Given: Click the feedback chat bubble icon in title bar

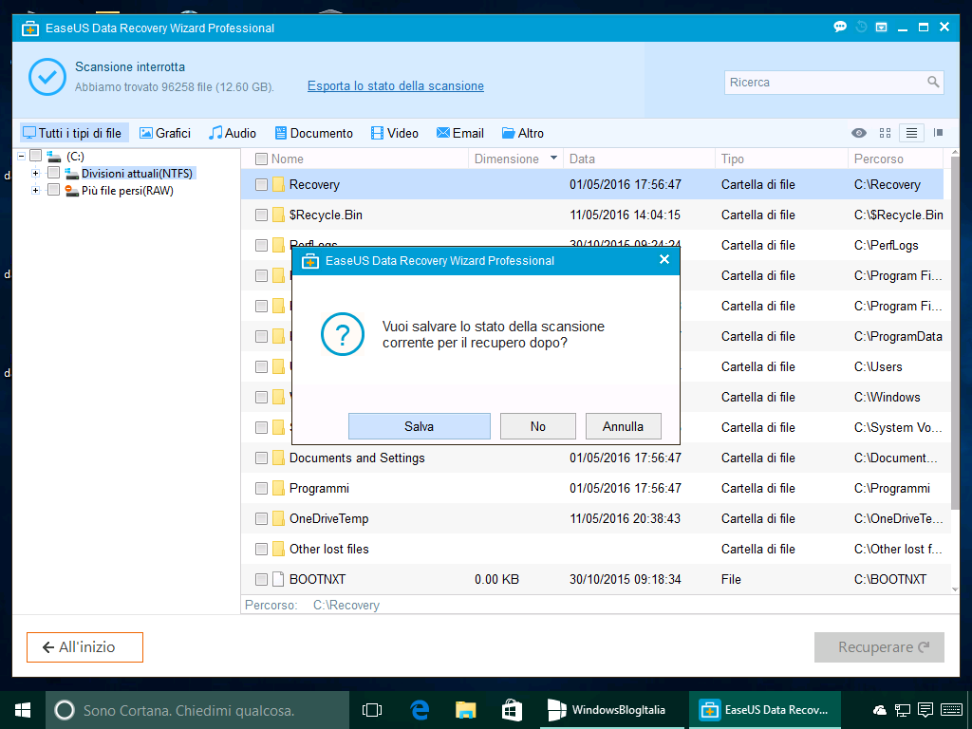Looking at the screenshot, I should point(840,27).
